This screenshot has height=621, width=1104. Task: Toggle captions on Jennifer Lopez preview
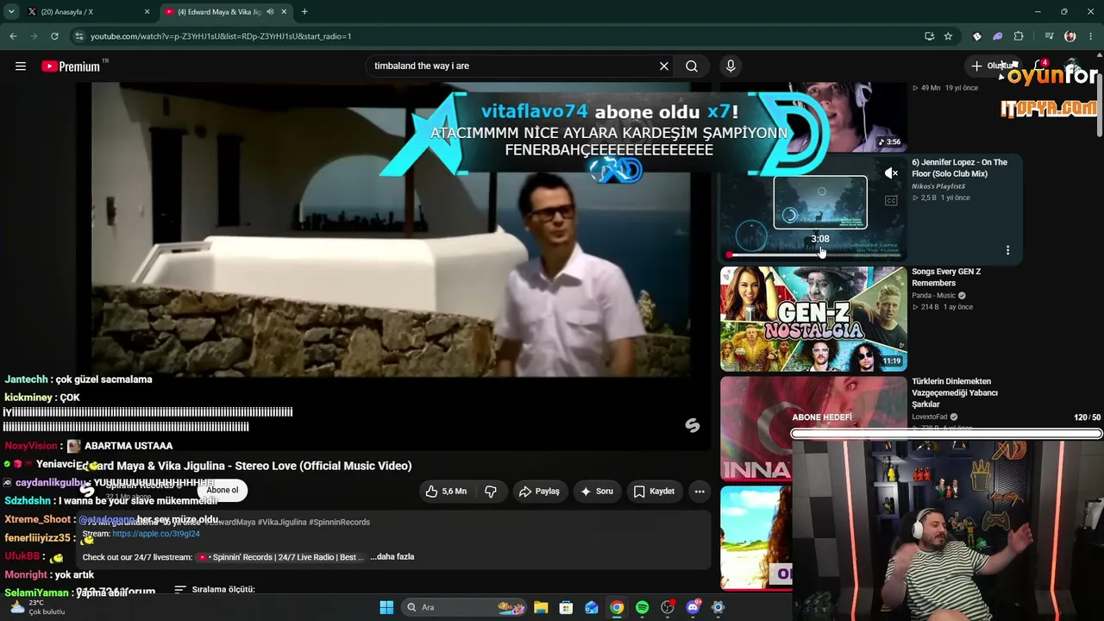coord(891,201)
